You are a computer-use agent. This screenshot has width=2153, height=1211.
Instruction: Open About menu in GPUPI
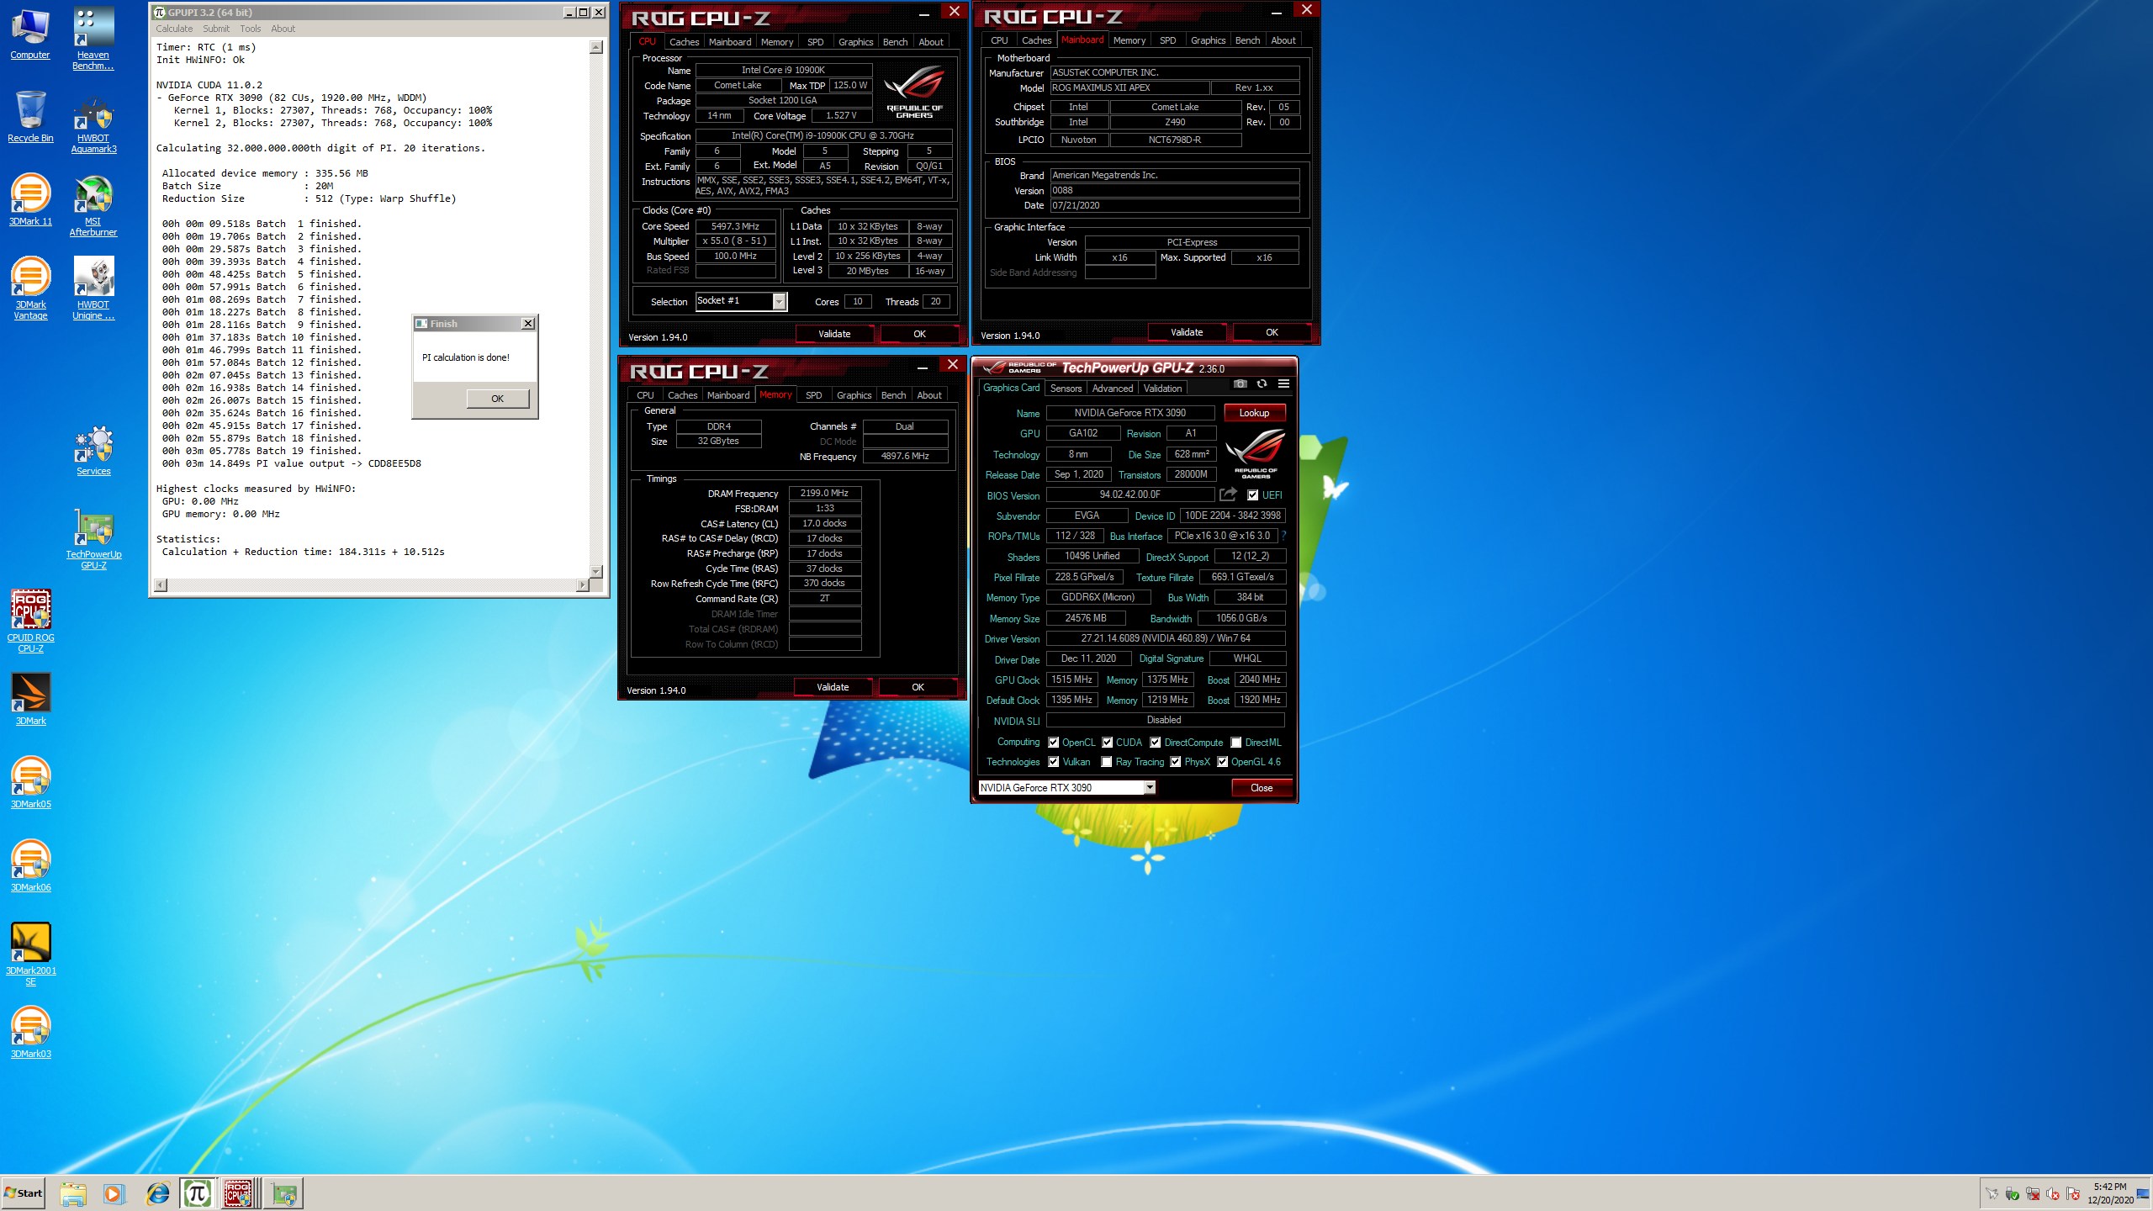click(x=283, y=29)
